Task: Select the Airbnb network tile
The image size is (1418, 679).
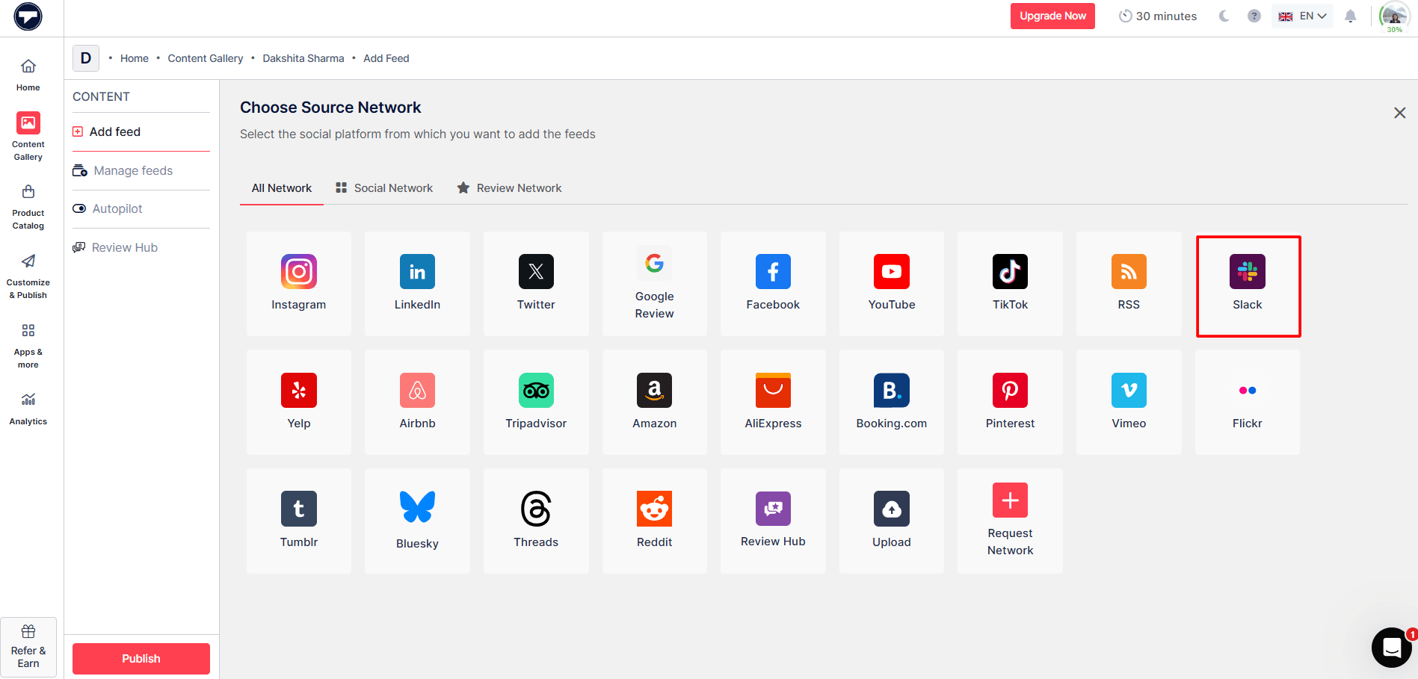Action: 417,403
